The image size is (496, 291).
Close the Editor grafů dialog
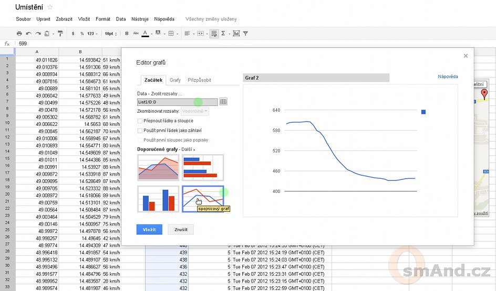[466, 56]
